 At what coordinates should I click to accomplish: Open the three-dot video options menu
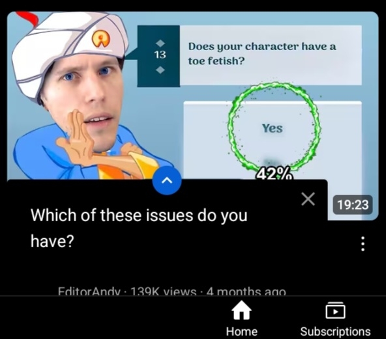pos(363,244)
